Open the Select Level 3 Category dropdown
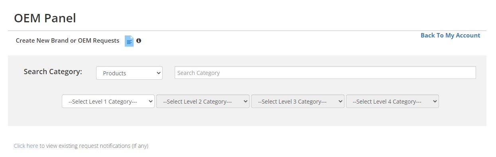Viewport: 496px width, 157px height. [x=297, y=101]
